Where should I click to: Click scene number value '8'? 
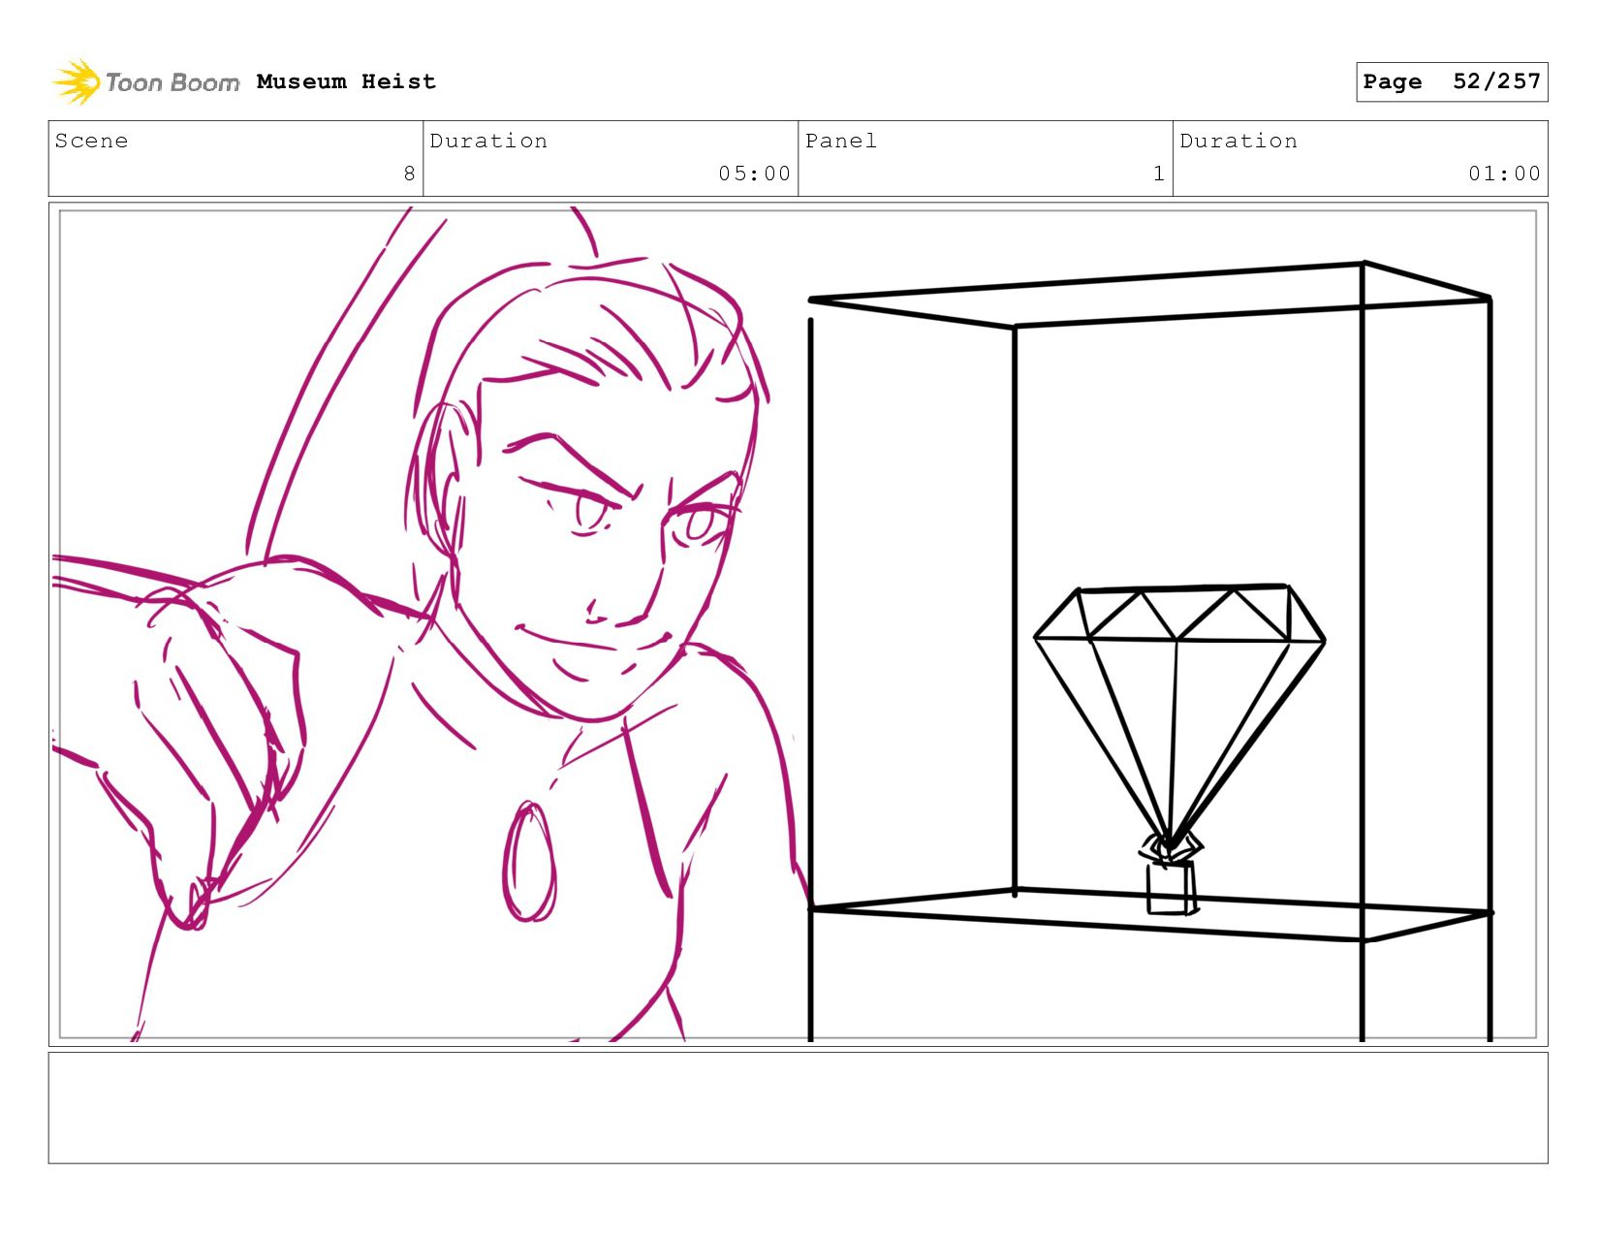[x=409, y=174]
